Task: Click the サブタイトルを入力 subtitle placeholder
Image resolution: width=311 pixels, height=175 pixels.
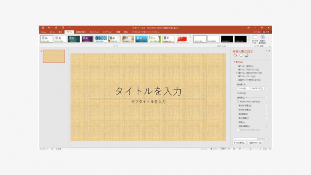Action: tap(148, 102)
